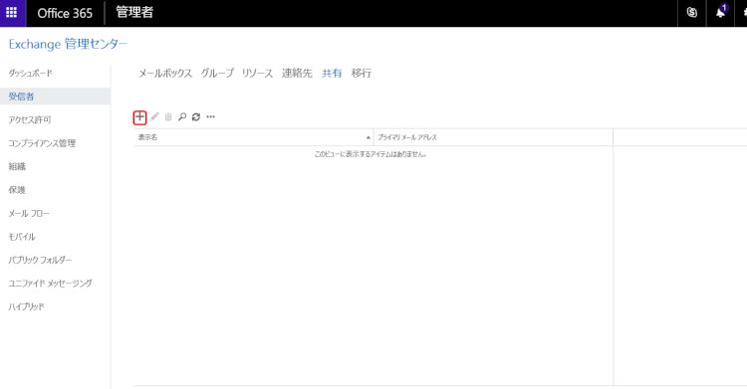Open モバイル in sidebar

coord(22,237)
